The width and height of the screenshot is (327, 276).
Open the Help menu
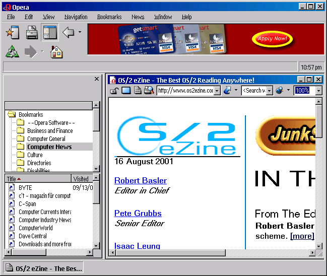click(x=186, y=17)
